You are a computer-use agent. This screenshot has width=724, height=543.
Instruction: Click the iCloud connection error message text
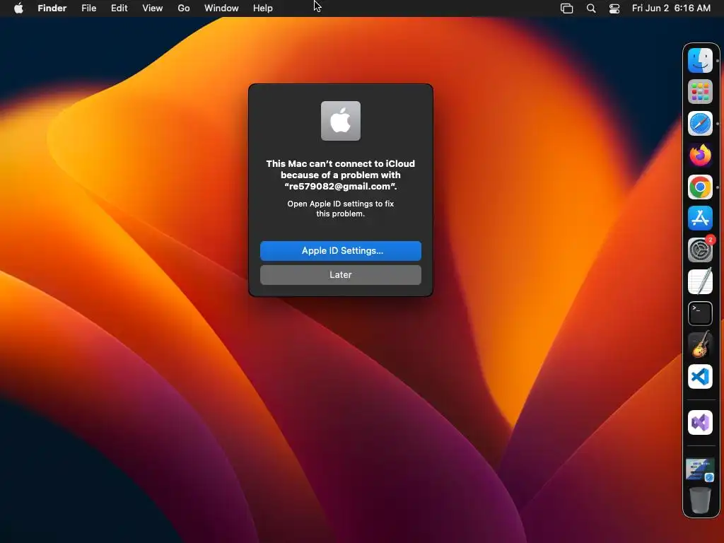(341, 175)
